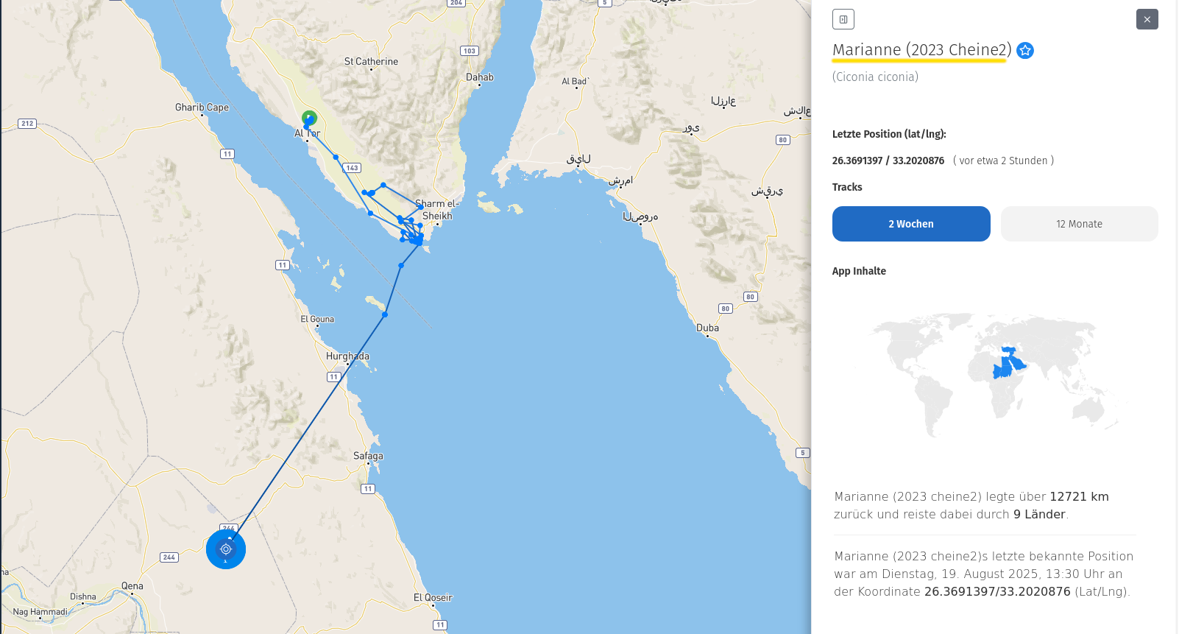Click the St Catherine map label
This screenshot has height=634, width=1179.
point(371,62)
